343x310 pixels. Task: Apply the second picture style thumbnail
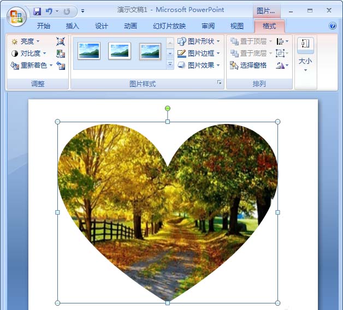pos(120,51)
